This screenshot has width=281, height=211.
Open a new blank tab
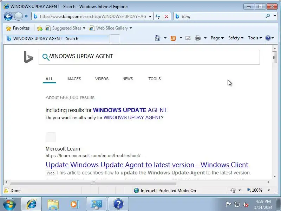point(115,39)
